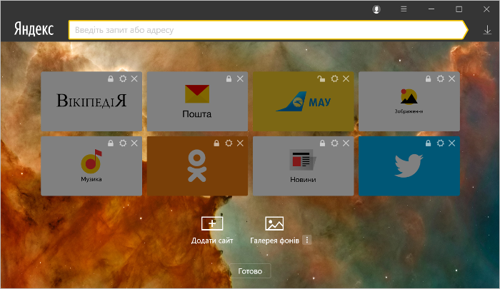Remove the Odnoklassniki tile with its X

coord(240,143)
